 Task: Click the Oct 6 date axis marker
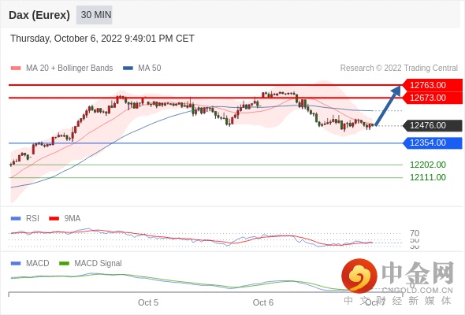(263, 302)
